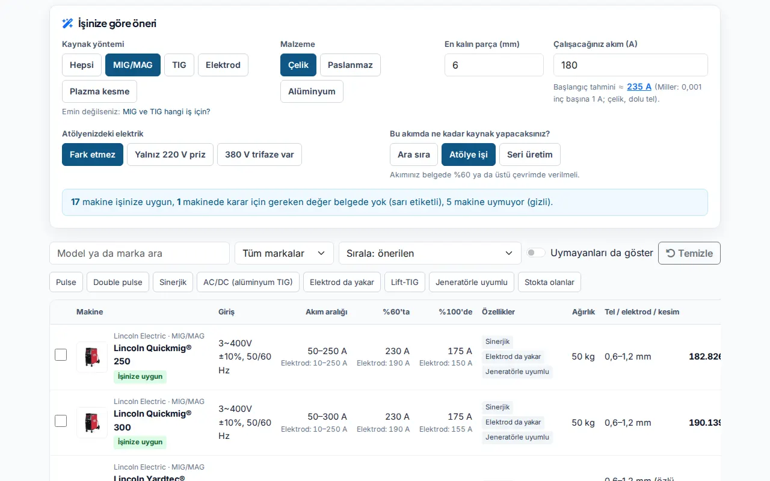
Task: Open the Tüm markalar brand dropdown
Action: (284, 253)
